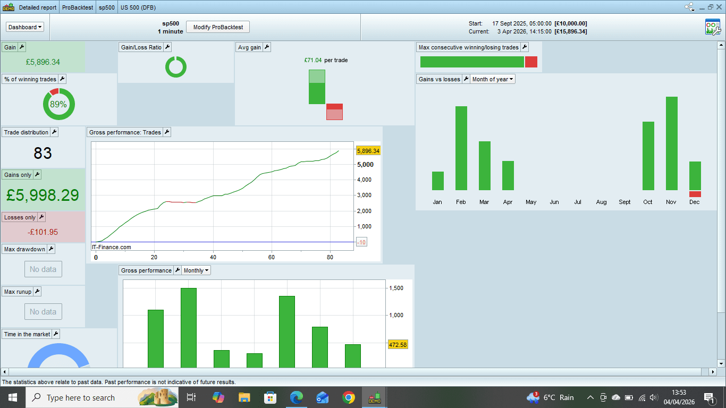
Task: Open wrench for monthly Gross performance chart
Action: [x=178, y=270]
